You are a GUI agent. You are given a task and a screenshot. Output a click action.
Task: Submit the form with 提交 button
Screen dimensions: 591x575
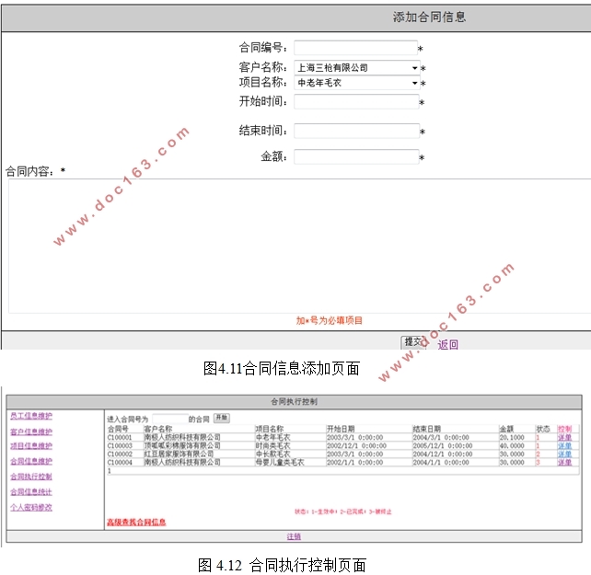pos(413,342)
